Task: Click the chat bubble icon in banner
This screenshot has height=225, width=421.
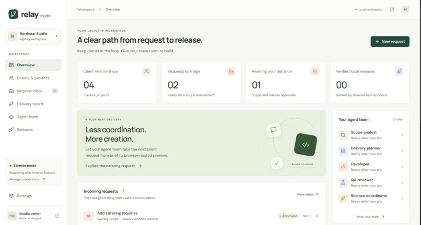Action: pos(273,130)
